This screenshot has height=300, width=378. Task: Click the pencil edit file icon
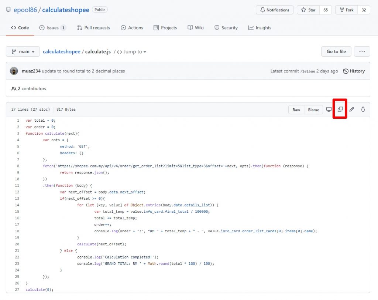pyautogui.click(x=352, y=109)
